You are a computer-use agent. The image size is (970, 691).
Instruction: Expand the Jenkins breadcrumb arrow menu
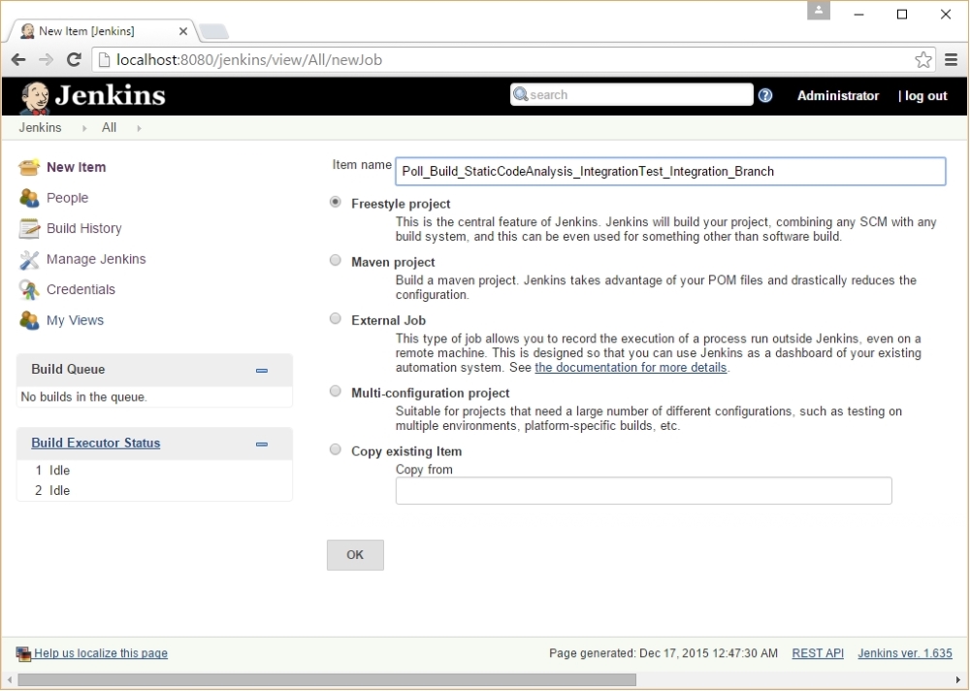(84, 128)
